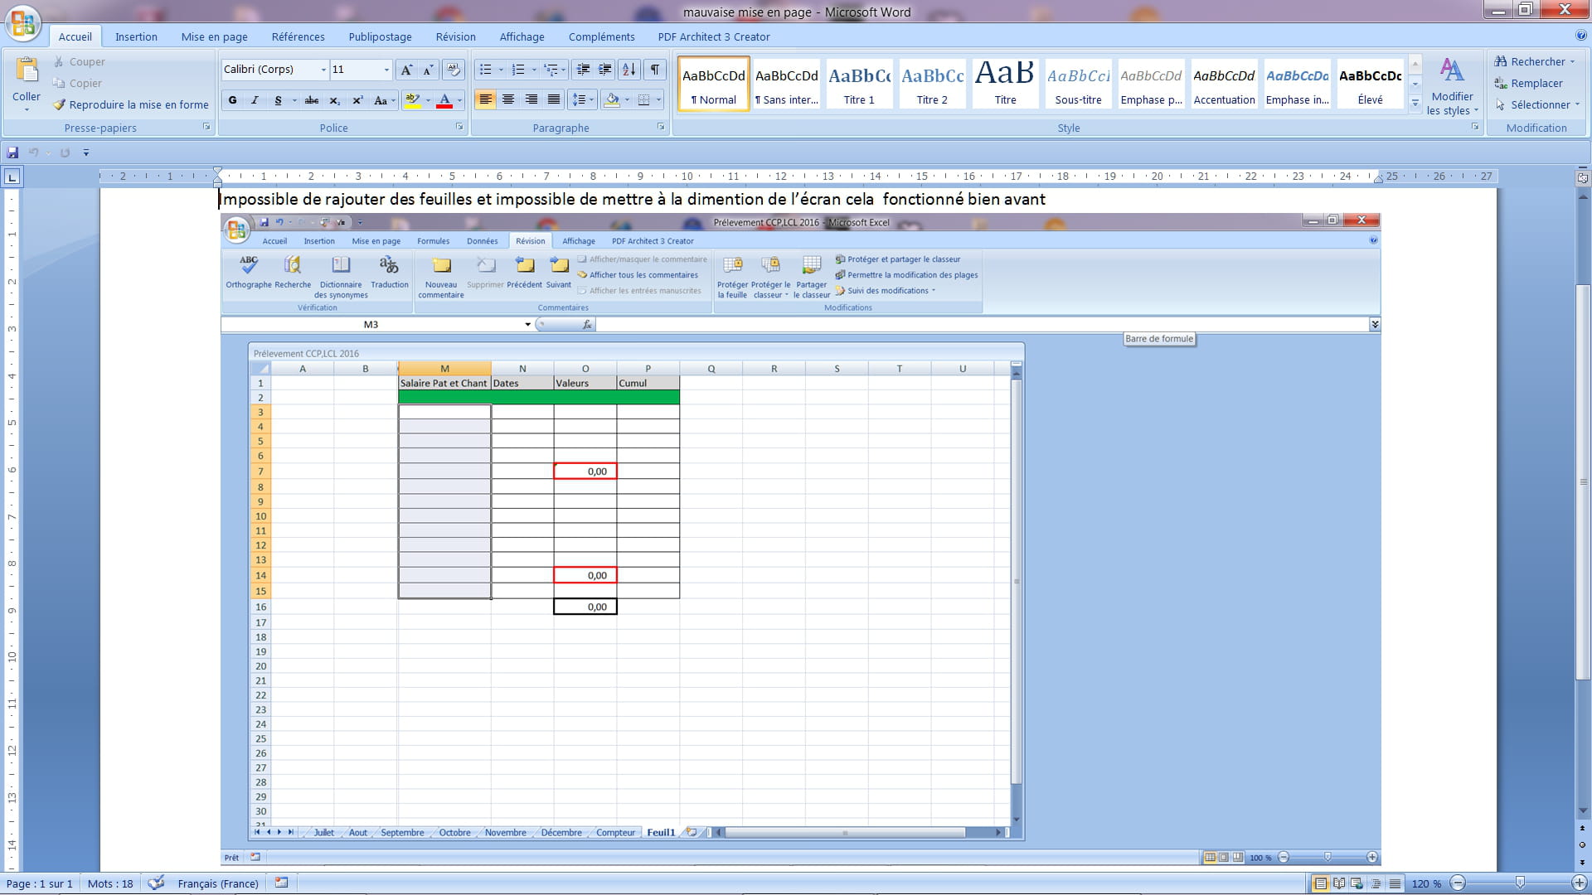Click the zoom out minus button
This screenshot has height=895, width=1592.
tap(1459, 883)
